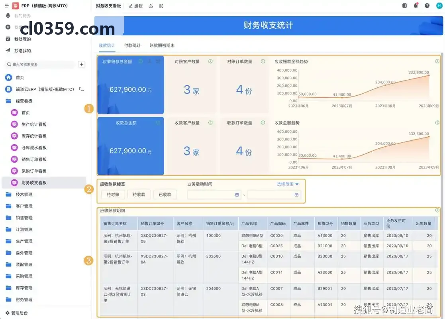Open 仓库流水看板 dashboard

pos(34,148)
